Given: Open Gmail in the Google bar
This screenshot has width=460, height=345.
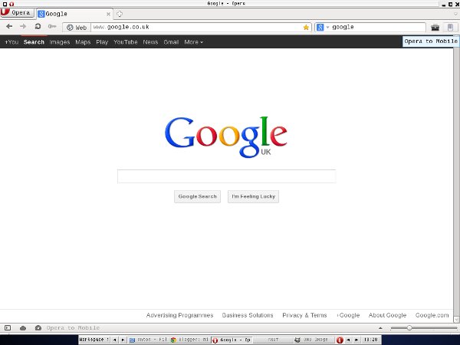Looking at the screenshot, I should tap(171, 42).
